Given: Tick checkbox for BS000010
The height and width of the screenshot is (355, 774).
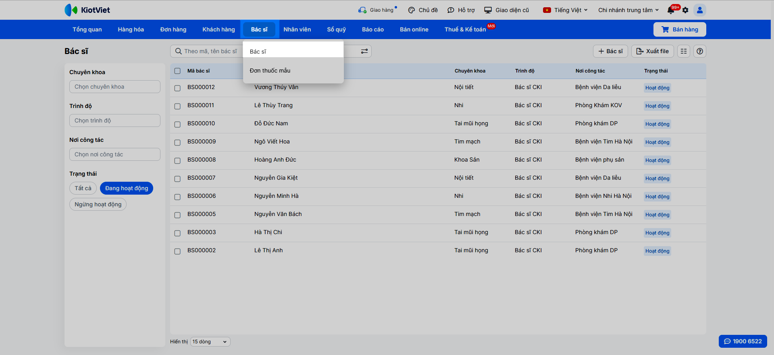Looking at the screenshot, I should (177, 124).
